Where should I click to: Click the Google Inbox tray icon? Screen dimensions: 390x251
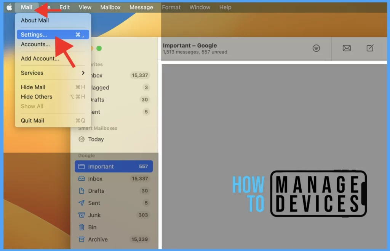82,179
